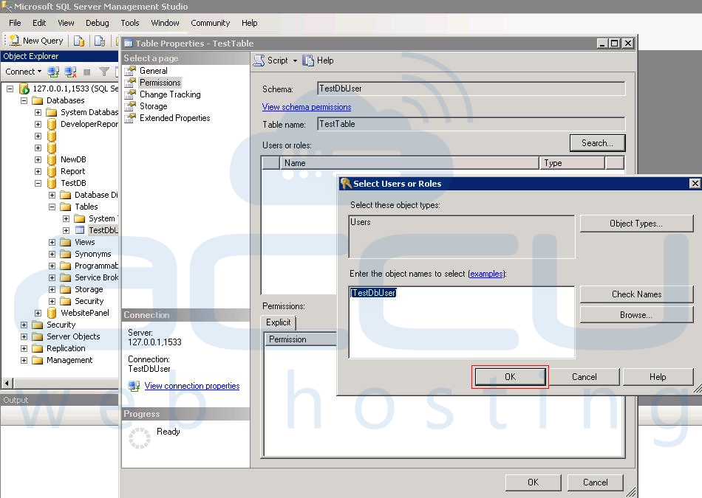Click the Views folder icon

pyautogui.click(x=66, y=242)
